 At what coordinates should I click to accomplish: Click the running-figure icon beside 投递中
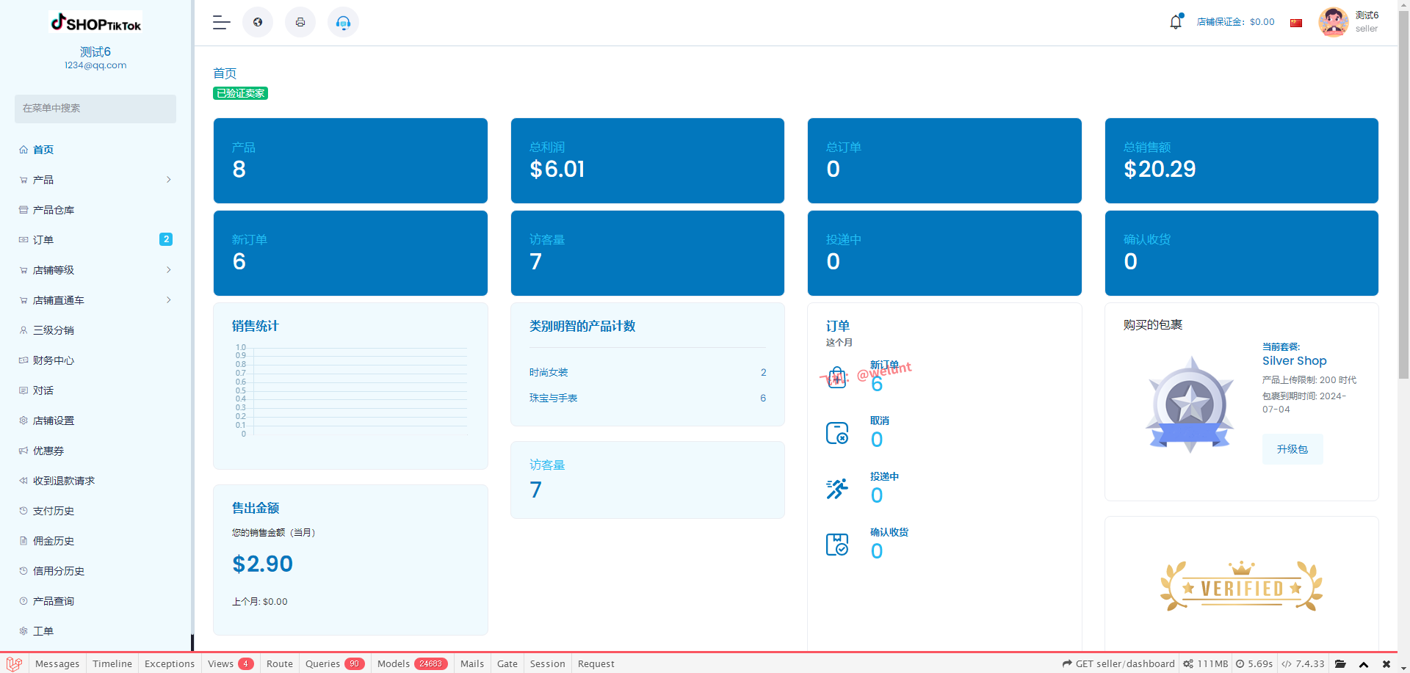[x=837, y=489]
